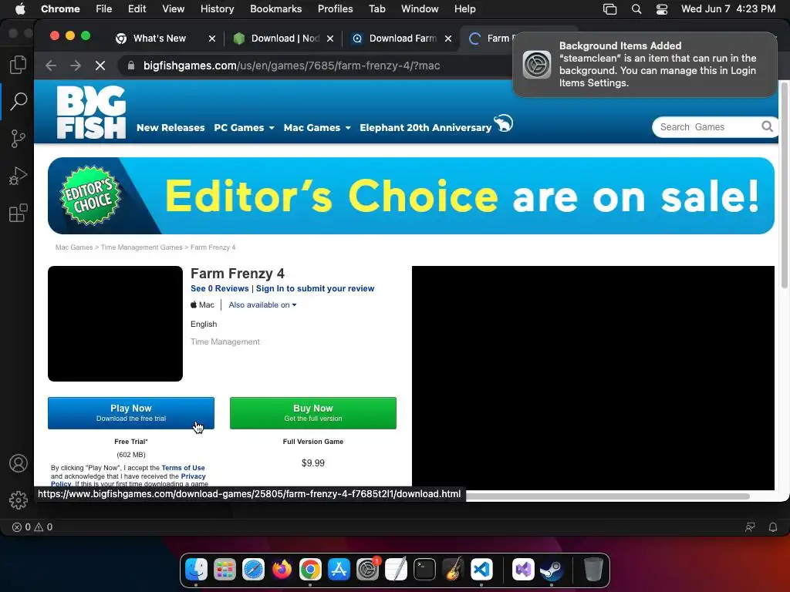The image size is (790, 592).
Task: Click See 0 Reviews link
Action: pyautogui.click(x=220, y=288)
